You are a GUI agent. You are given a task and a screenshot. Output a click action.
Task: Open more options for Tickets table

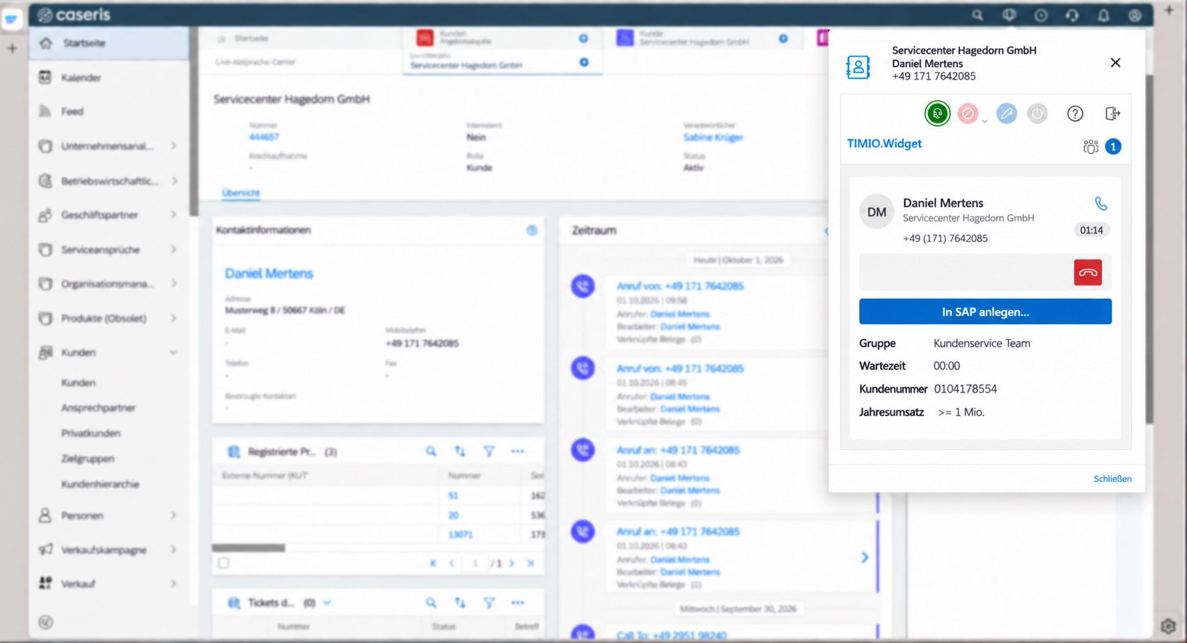[x=517, y=603]
